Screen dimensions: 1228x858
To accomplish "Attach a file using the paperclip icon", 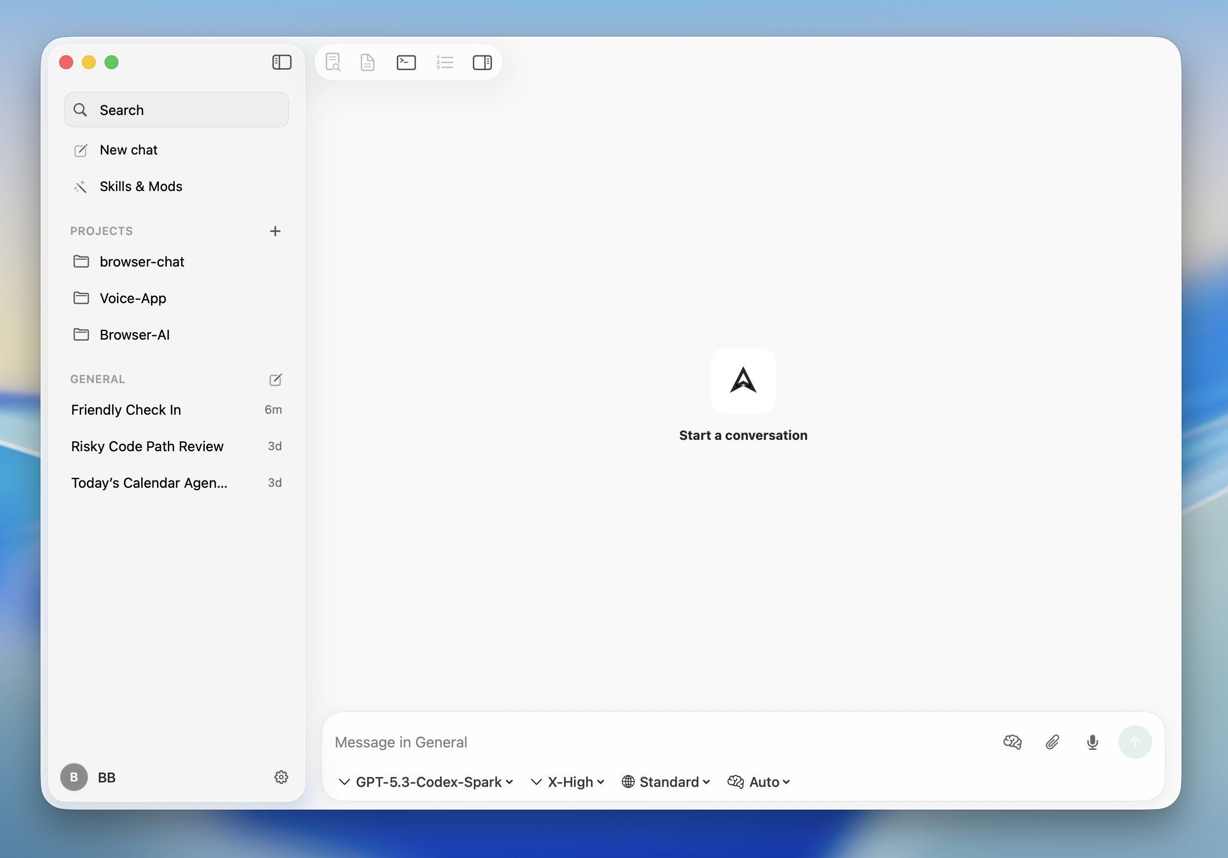I will coord(1052,742).
